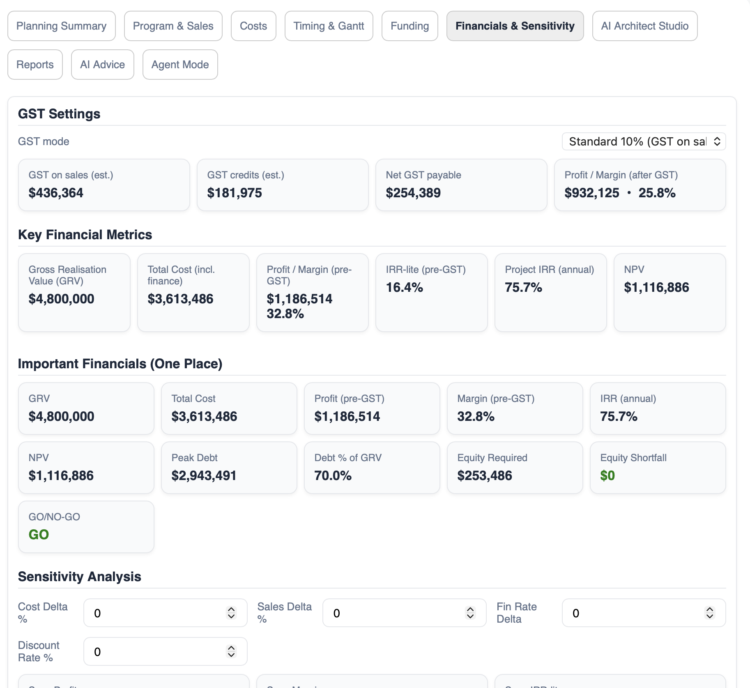Click the Sales Delta % stepper arrows
Screen dimensions: 750x688
click(470, 613)
